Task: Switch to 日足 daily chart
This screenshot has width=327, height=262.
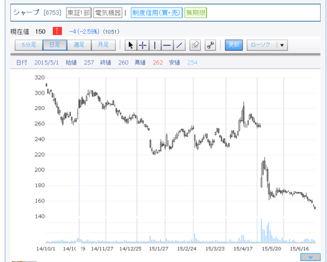Action: tap(55, 45)
